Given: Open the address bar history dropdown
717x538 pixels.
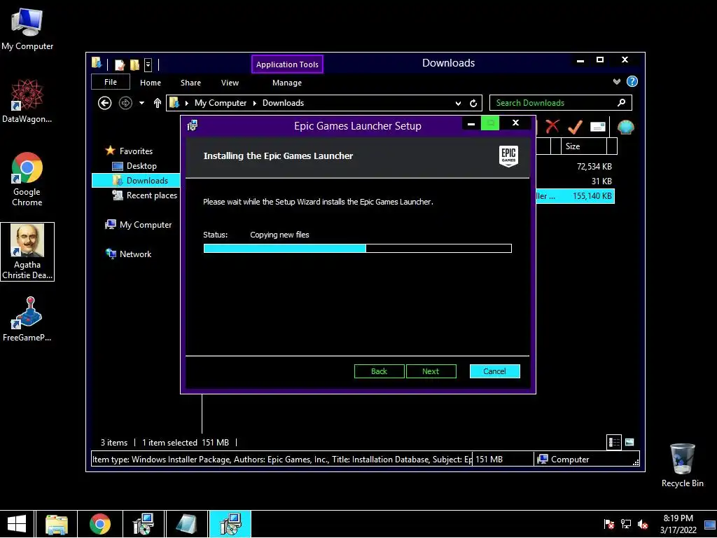Looking at the screenshot, I should click(x=458, y=104).
